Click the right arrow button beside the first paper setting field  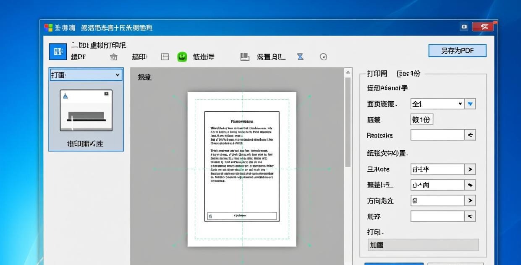[470, 169]
